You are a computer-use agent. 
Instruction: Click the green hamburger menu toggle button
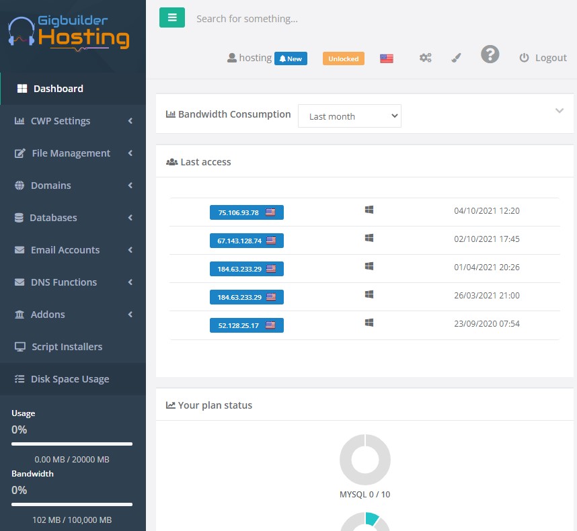tap(172, 18)
